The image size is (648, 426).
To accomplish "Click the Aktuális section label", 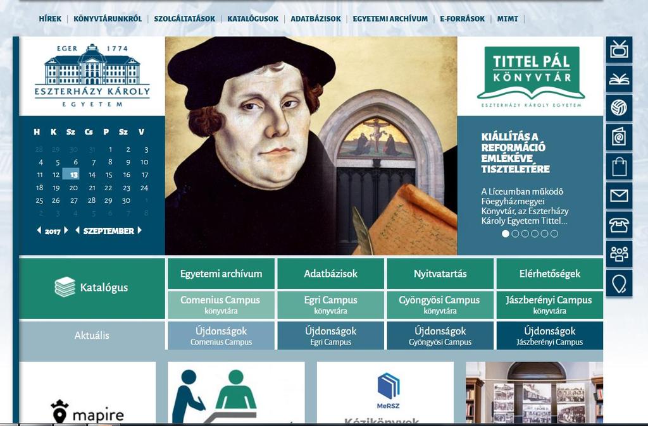I will tap(92, 335).
